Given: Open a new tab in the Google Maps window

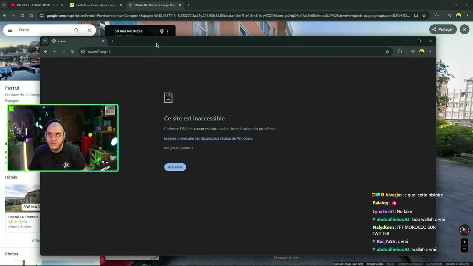Looking at the screenshot, I should click(x=188, y=5).
